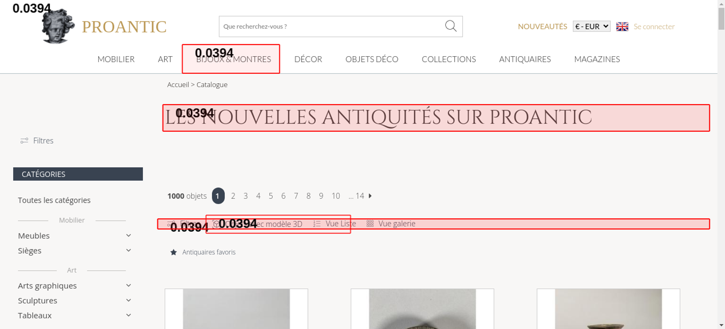Click the Que recherchez-vous search field
The width and height of the screenshot is (725, 329).
(x=330, y=26)
